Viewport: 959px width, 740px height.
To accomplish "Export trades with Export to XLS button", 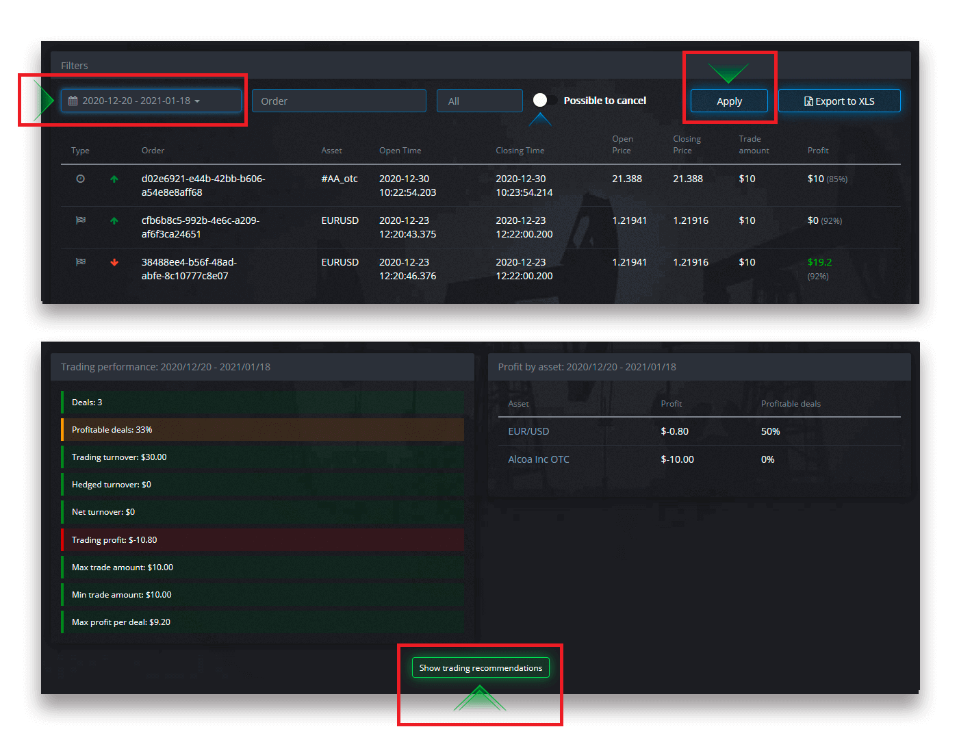I will click(x=839, y=101).
